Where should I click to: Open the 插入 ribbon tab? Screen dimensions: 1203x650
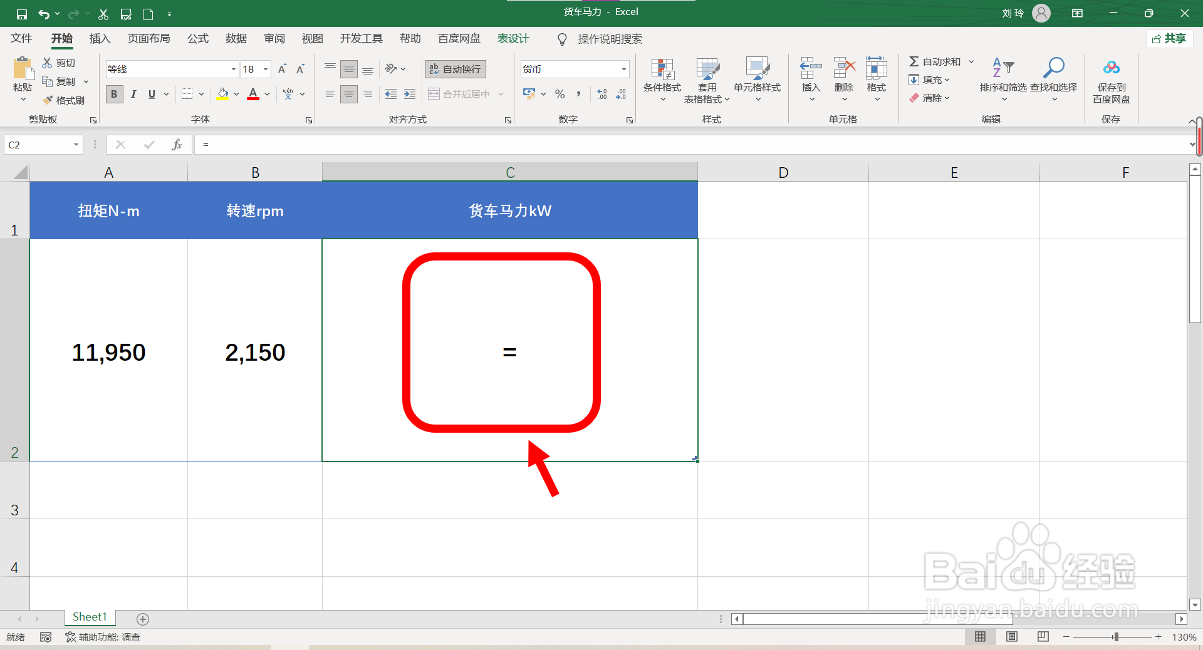coord(100,39)
